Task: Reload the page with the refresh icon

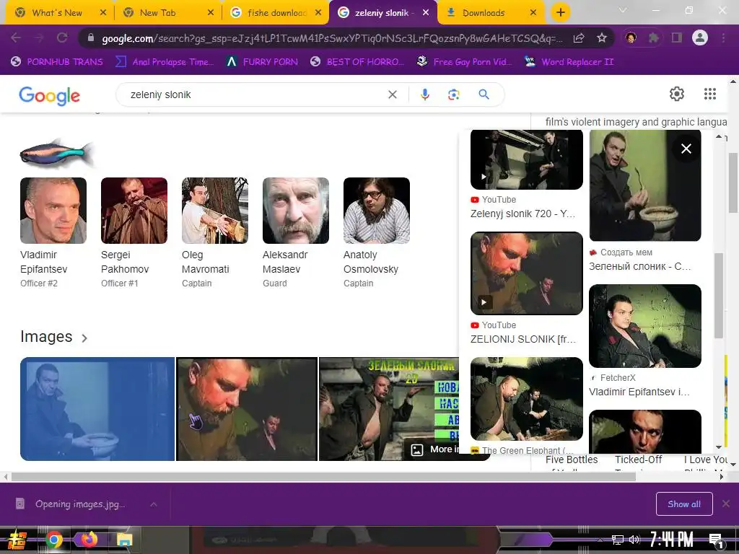Action: pyautogui.click(x=62, y=38)
